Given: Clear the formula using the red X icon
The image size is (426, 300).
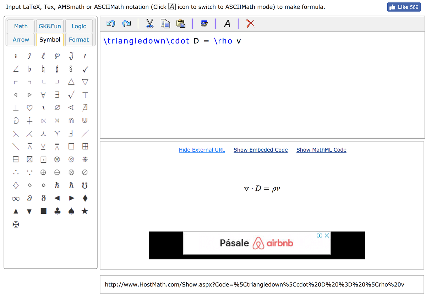Looking at the screenshot, I should point(250,23).
